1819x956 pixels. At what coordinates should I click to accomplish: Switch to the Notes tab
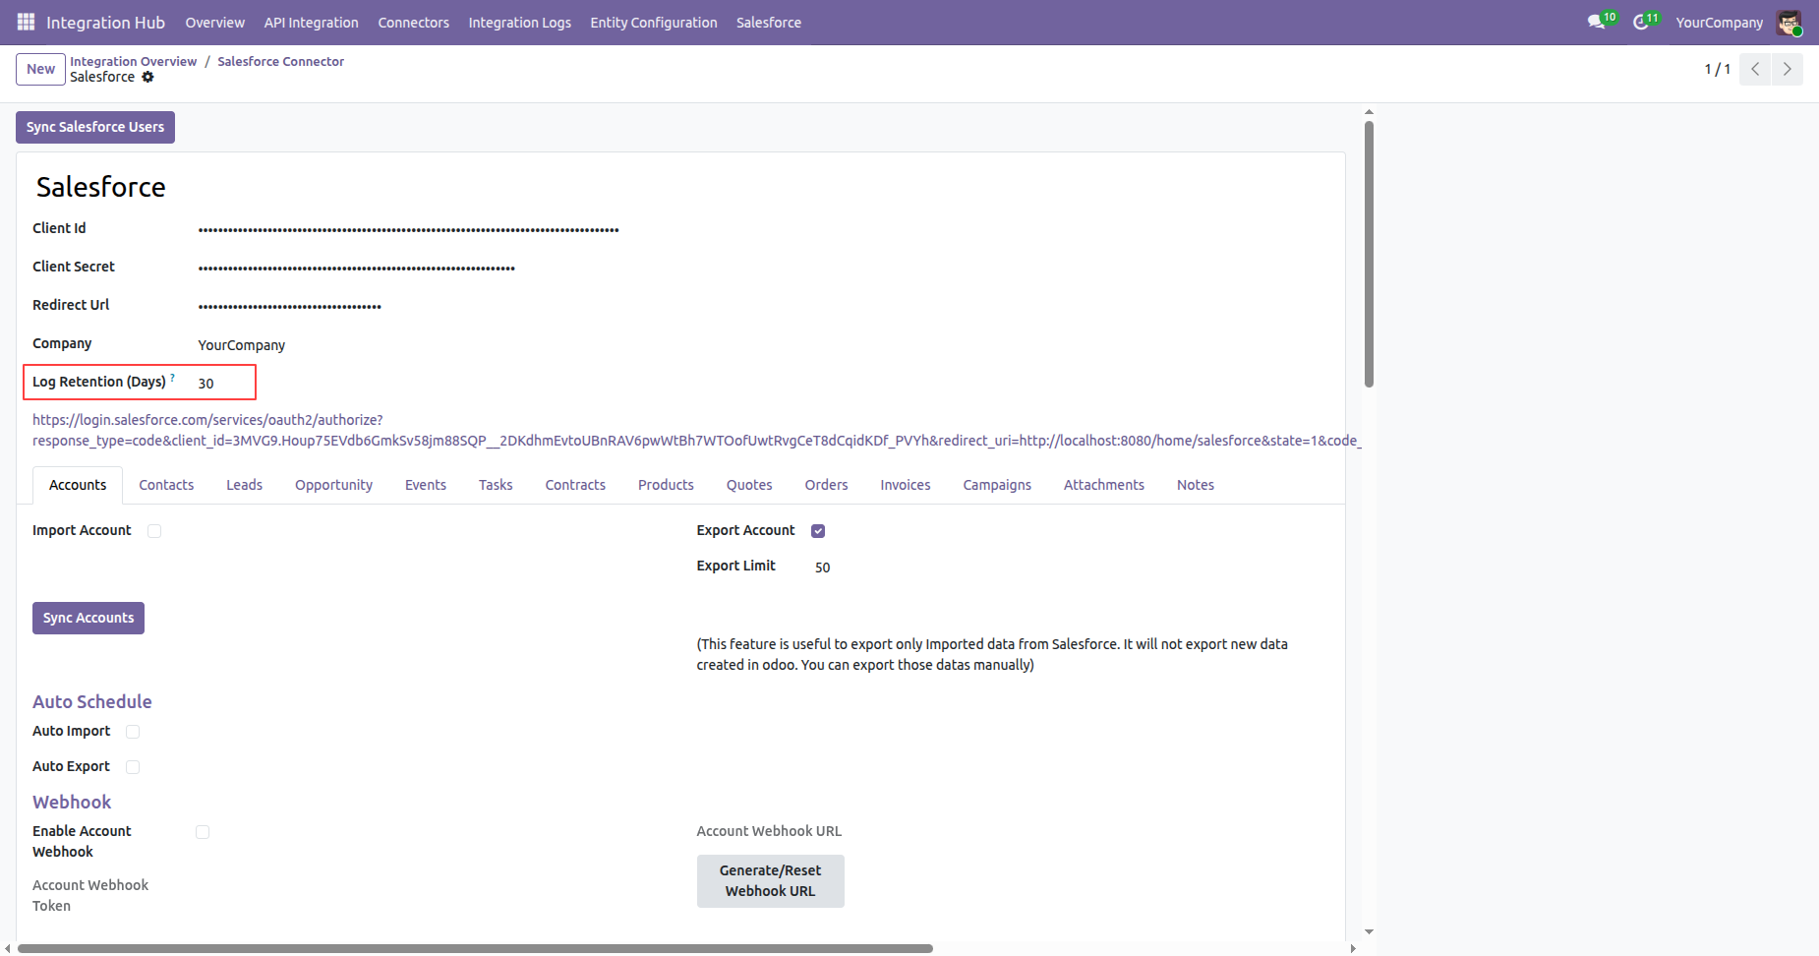coord(1196,485)
